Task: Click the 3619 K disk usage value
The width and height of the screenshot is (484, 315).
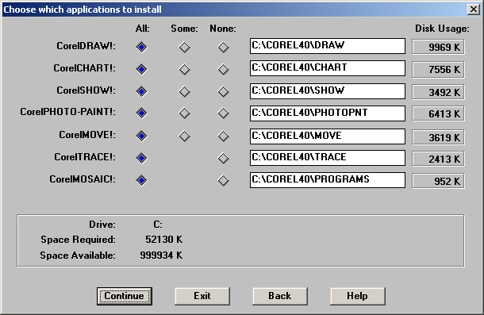Action: [x=438, y=137]
